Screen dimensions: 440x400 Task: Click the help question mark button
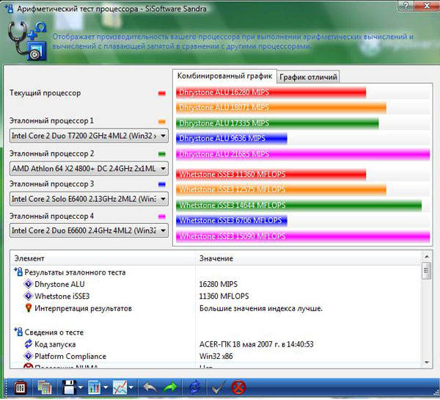coord(406,5)
